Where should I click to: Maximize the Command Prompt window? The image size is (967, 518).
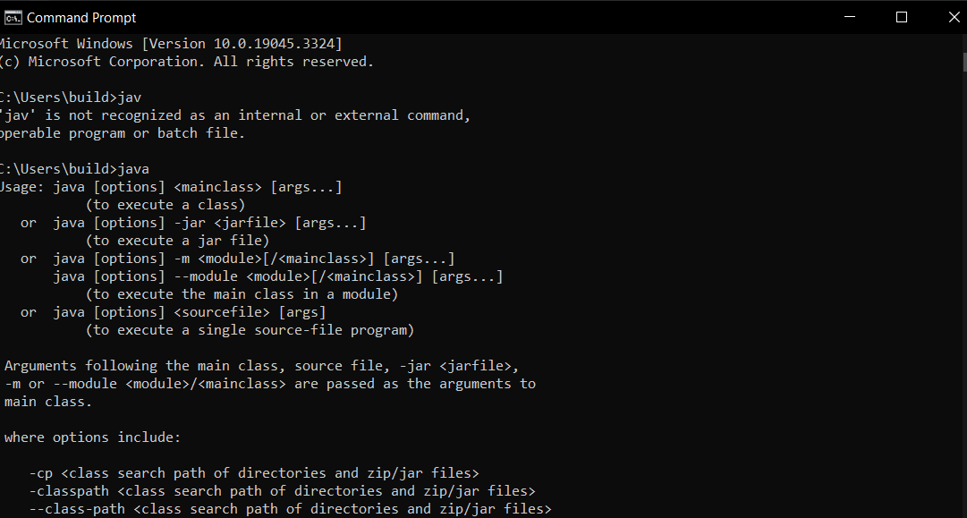pos(903,16)
